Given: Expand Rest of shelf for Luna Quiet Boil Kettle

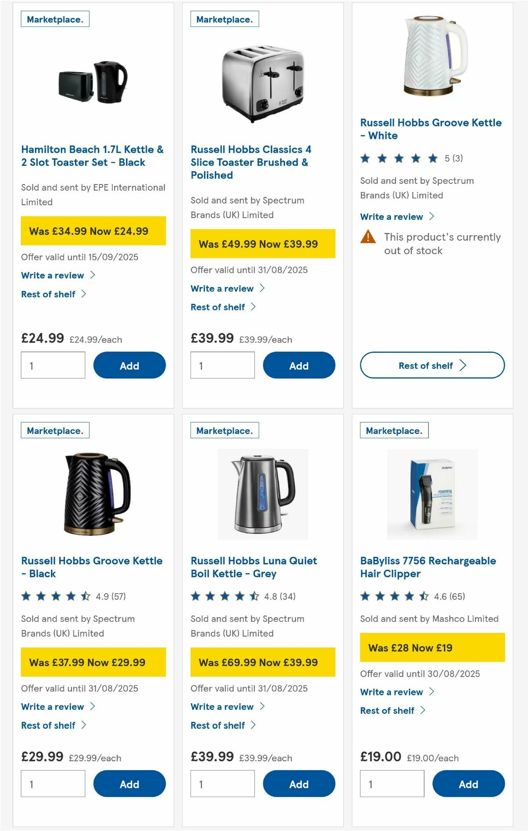Looking at the screenshot, I should 217,725.
